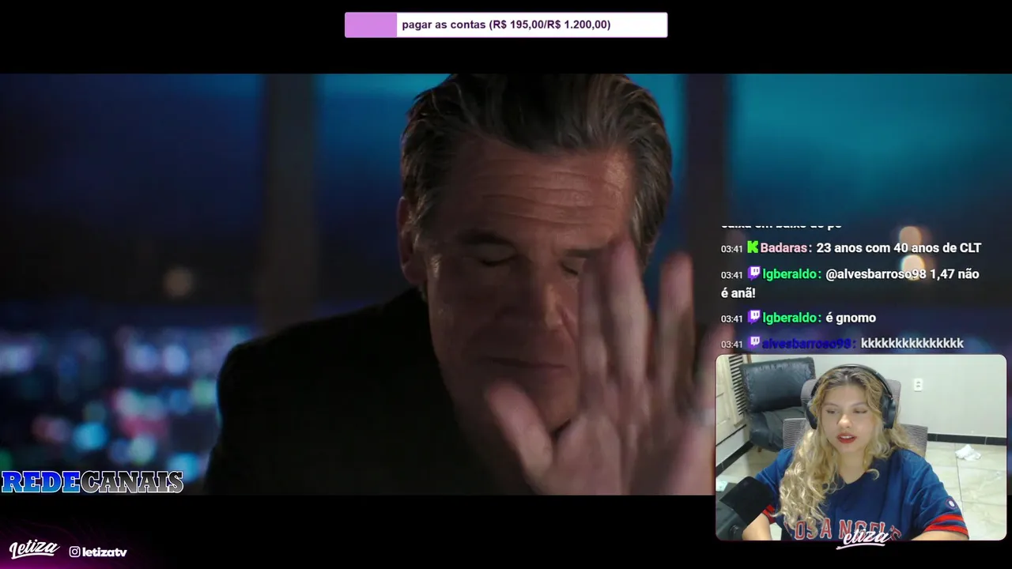Click the streamer webcam feed
Image resolution: width=1012 pixels, height=569 pixels.
[861, 447]
